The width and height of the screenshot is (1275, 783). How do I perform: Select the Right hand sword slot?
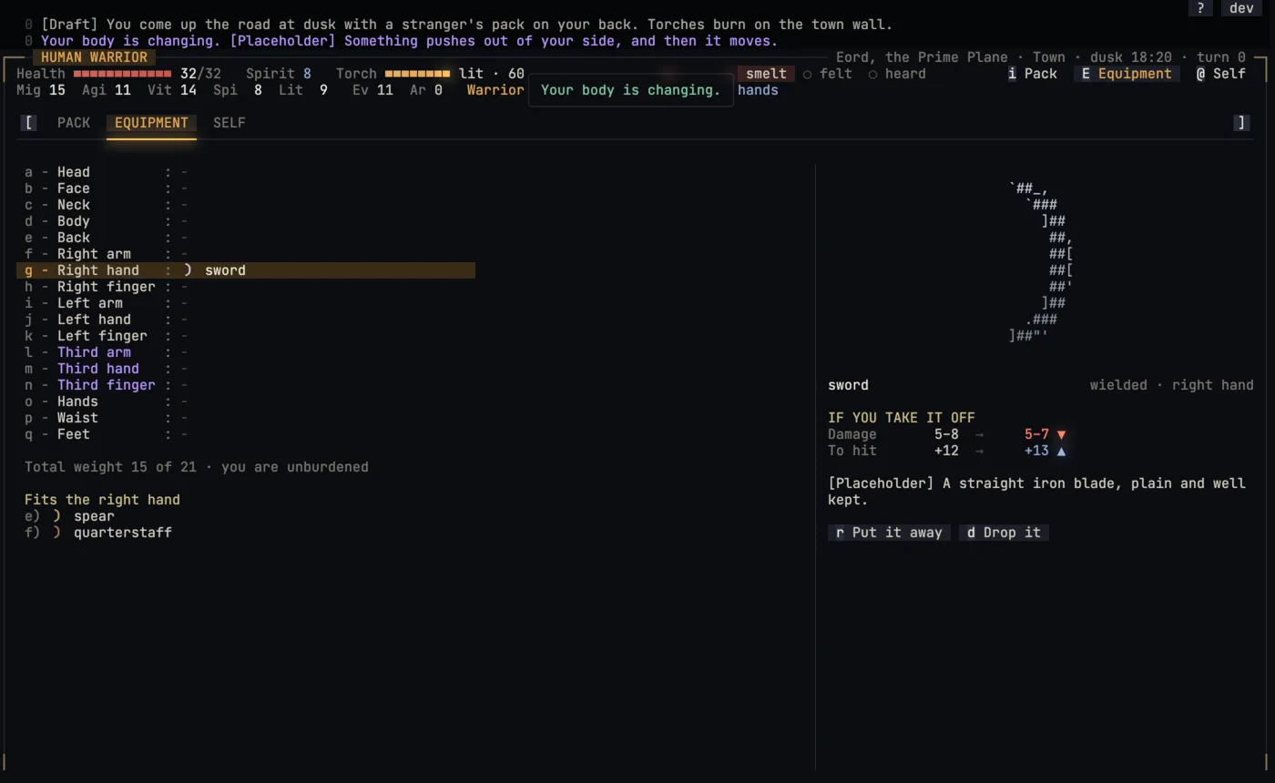(246, 270)
